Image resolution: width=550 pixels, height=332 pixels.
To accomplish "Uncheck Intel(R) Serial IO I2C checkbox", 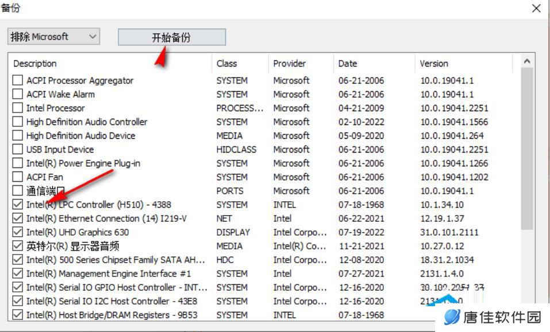I will point(18,301).
